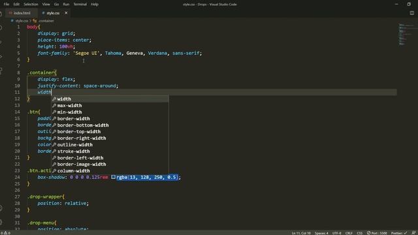Choose the 'border-bottom-width' suggestion
The height and width of the screenshot is (235, 418).
pyautogui.click(x=110, y=125)
